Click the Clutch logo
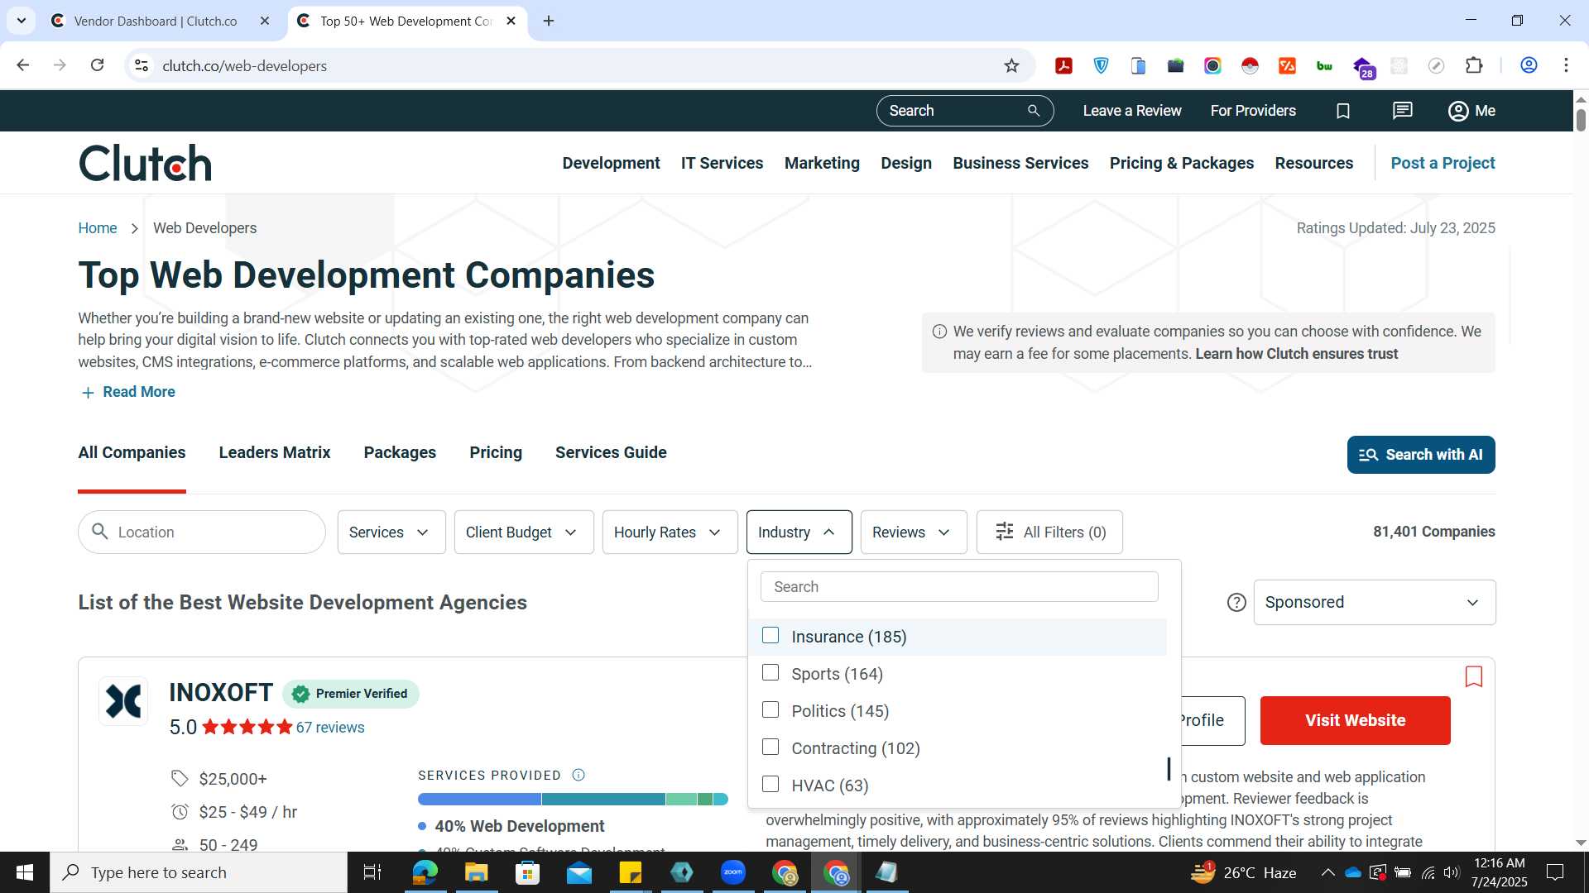This screenshot has height=893, width=1589. point(145,163)
